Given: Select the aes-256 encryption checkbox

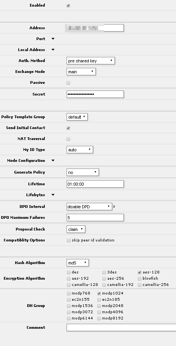Looking at the screenshot, I should (x=104, y=279).
